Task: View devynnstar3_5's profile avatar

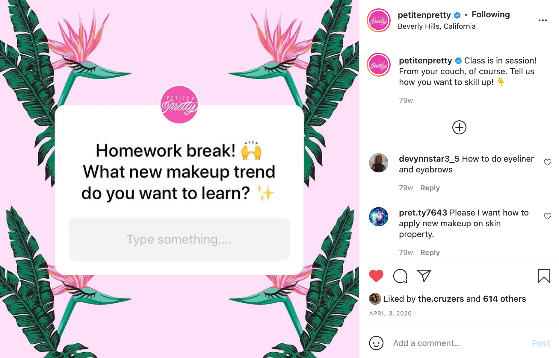Action: coord(379,163)
